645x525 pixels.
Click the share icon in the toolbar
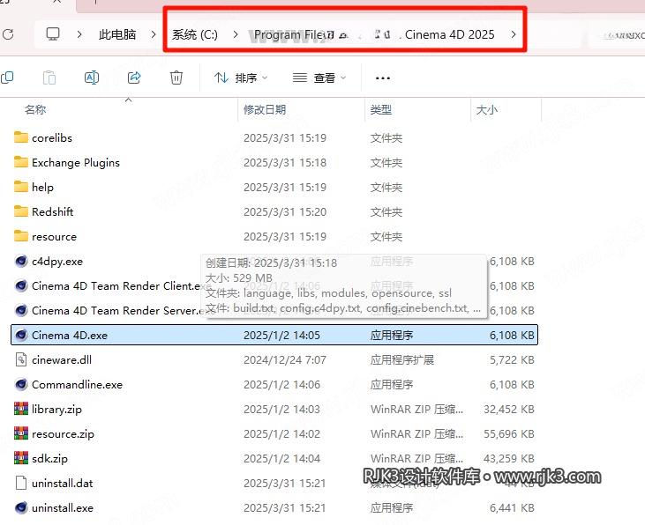(x=134, y=78)
